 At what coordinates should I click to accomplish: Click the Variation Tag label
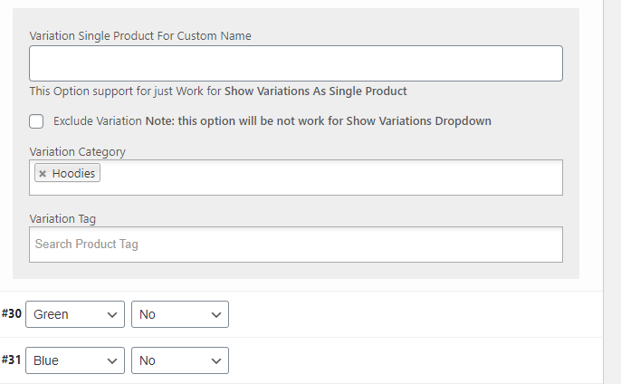coord(62,219)
